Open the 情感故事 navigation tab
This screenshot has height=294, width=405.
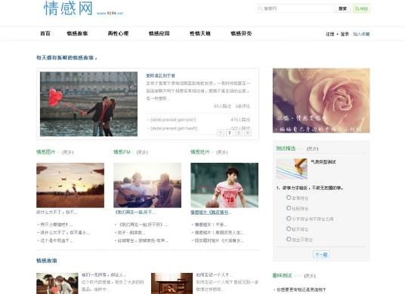(77, 33)
